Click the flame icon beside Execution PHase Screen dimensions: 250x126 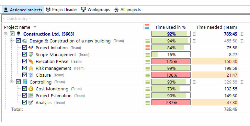tap(31, 61)
